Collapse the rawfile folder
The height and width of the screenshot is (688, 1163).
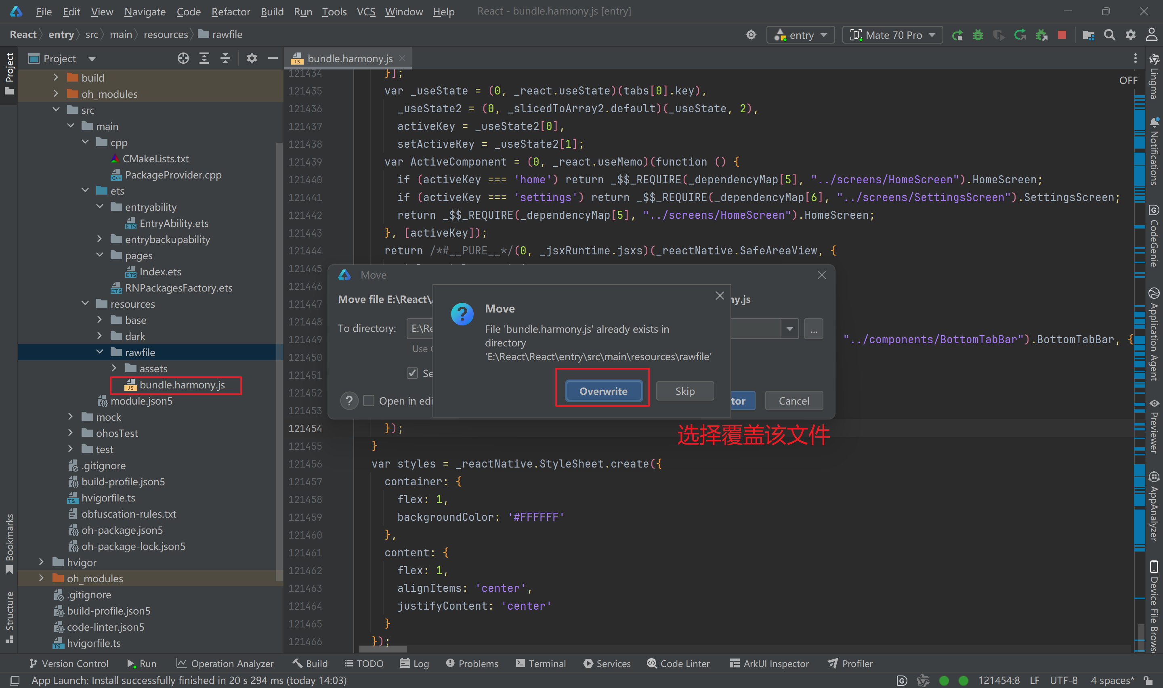coord(100,352)
